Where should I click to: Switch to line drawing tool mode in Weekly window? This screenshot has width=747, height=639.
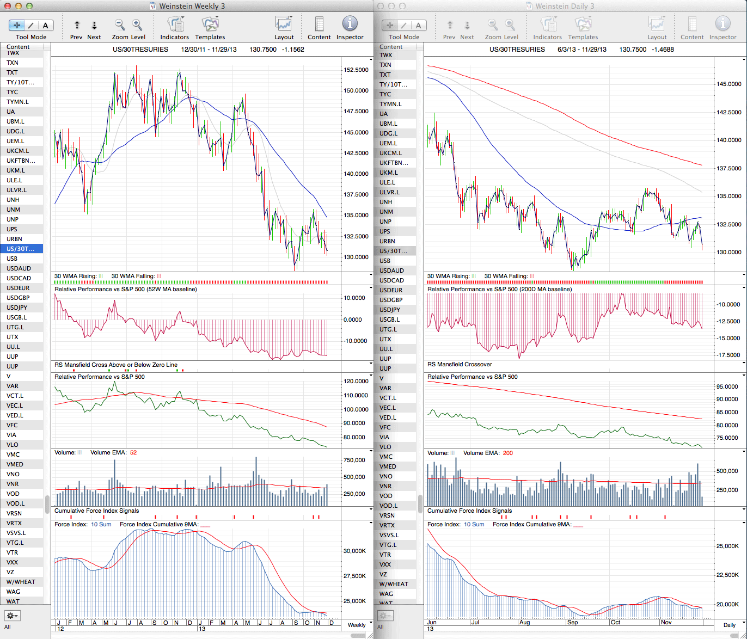(31, 25)
